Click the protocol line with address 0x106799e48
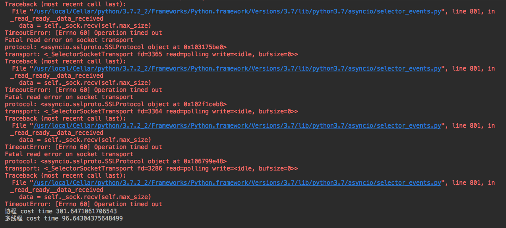 [x=116, y=161]
